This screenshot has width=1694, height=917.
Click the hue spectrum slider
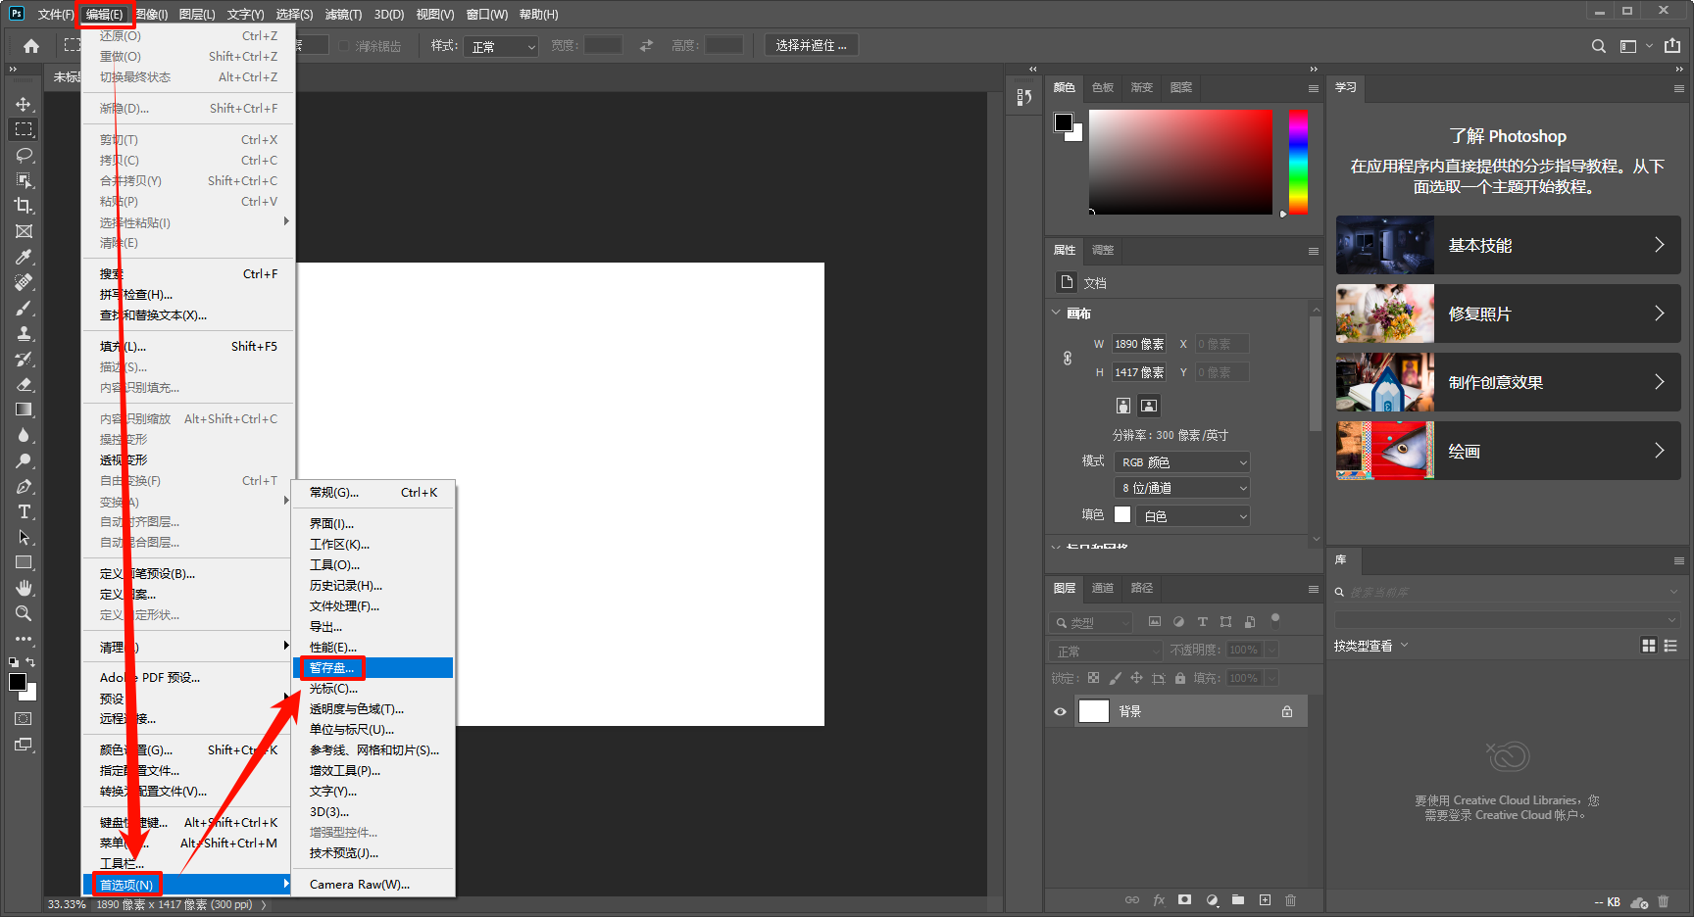click(1298, 162)
